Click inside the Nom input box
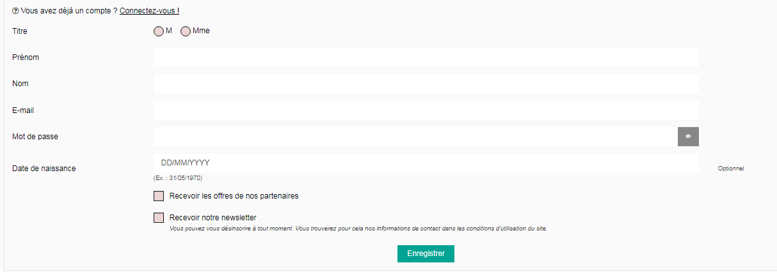The image size is (777, 272). tap(426, 84)
